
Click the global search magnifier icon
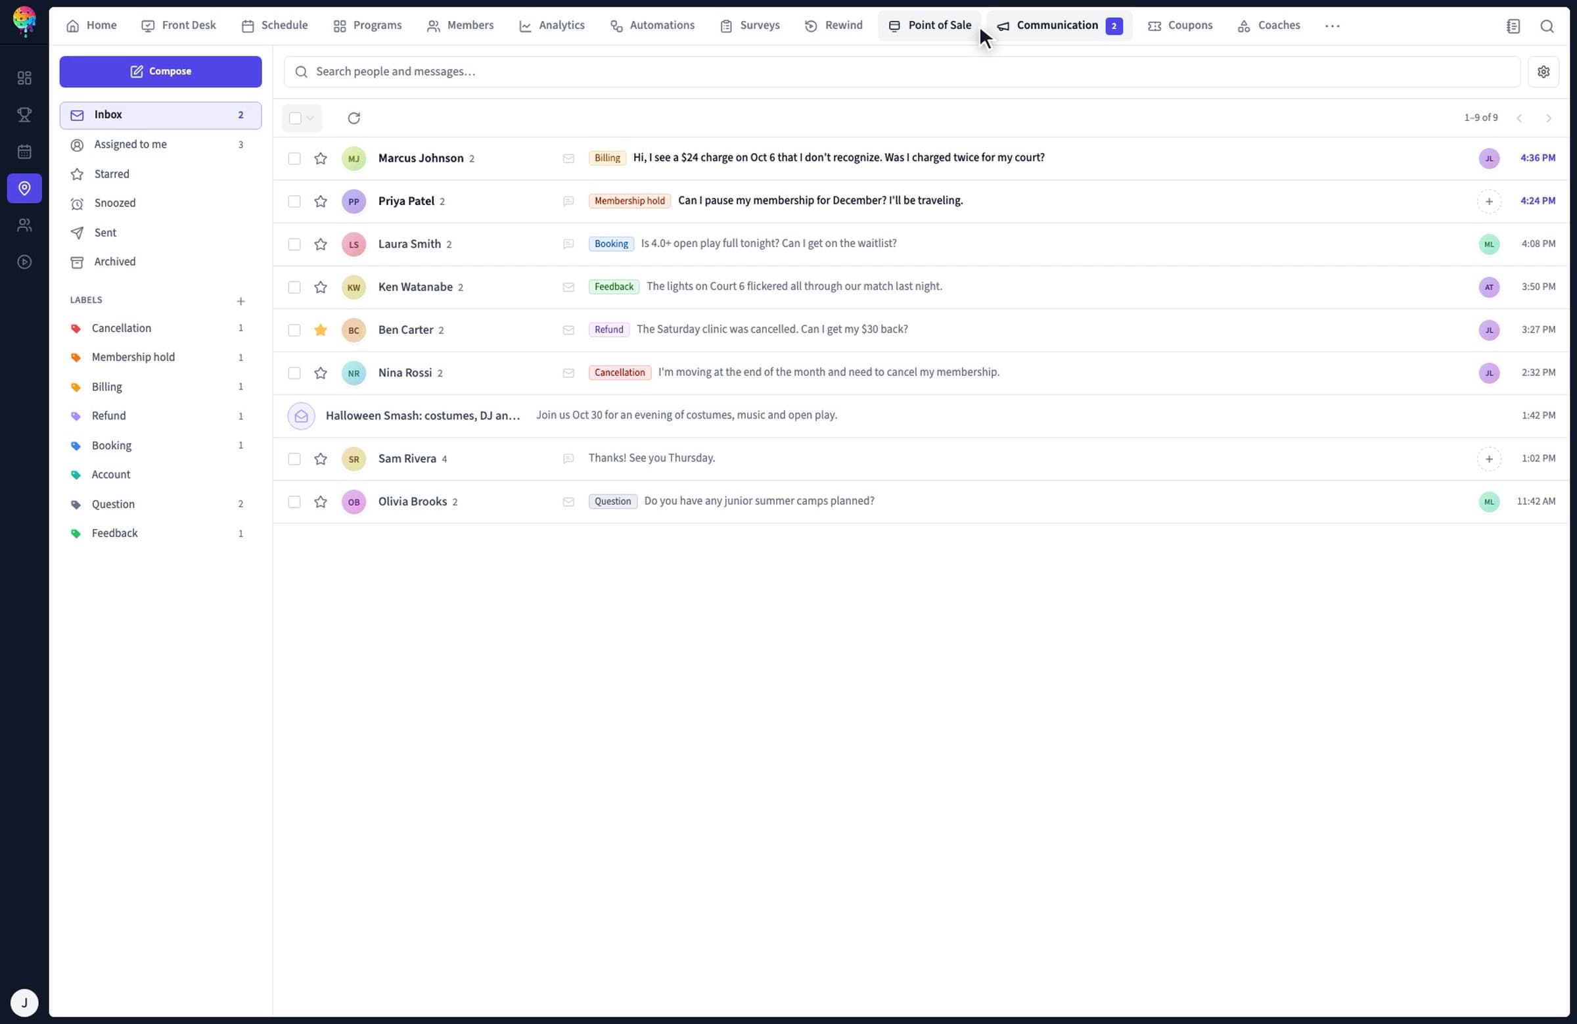(1547, 26)
